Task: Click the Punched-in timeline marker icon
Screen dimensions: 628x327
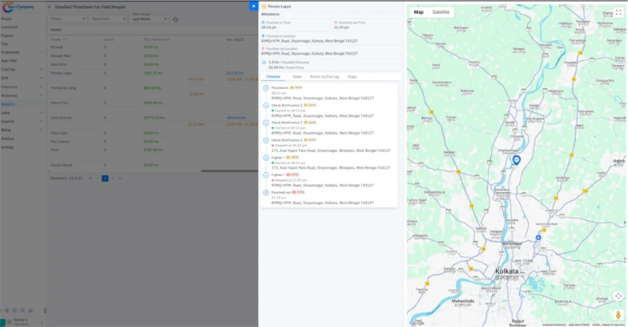Action: click(x=266, y=87)
